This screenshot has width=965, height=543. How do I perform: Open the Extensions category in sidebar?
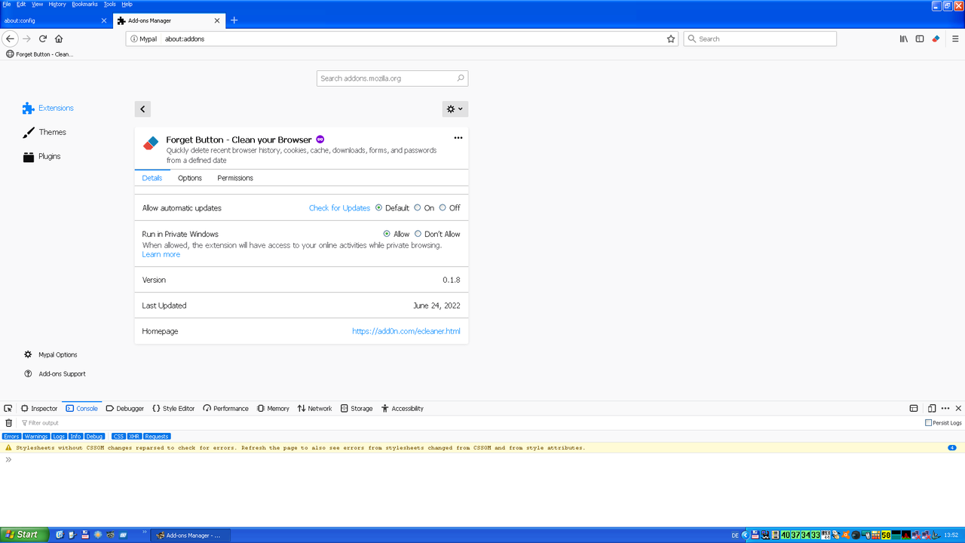(x=48, y=108)
